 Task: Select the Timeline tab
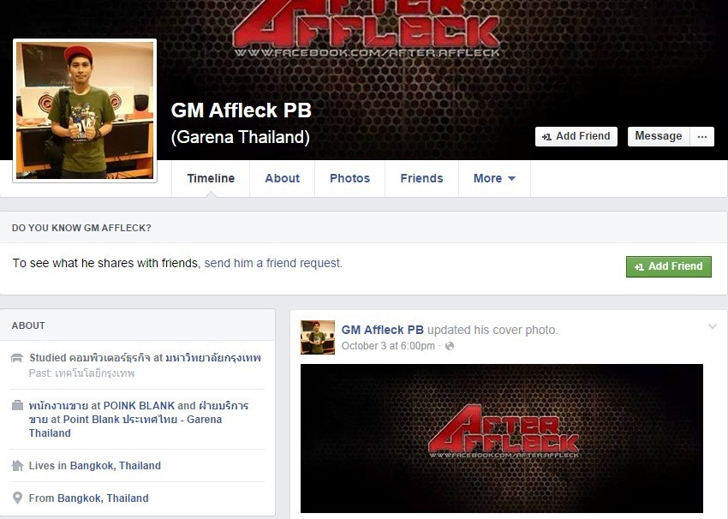pyautogui.click(x=211, y=178)
